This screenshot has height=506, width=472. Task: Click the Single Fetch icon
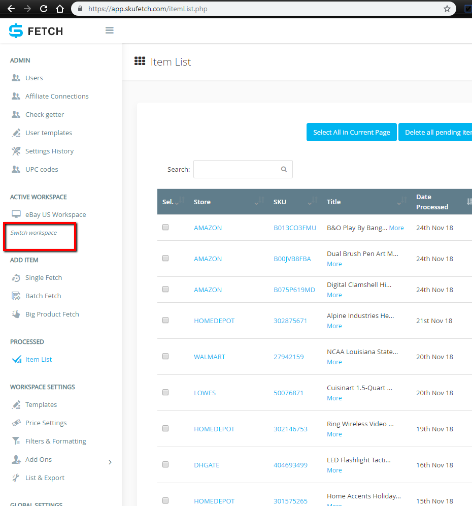pyautogui.click(x=16, y=277)
